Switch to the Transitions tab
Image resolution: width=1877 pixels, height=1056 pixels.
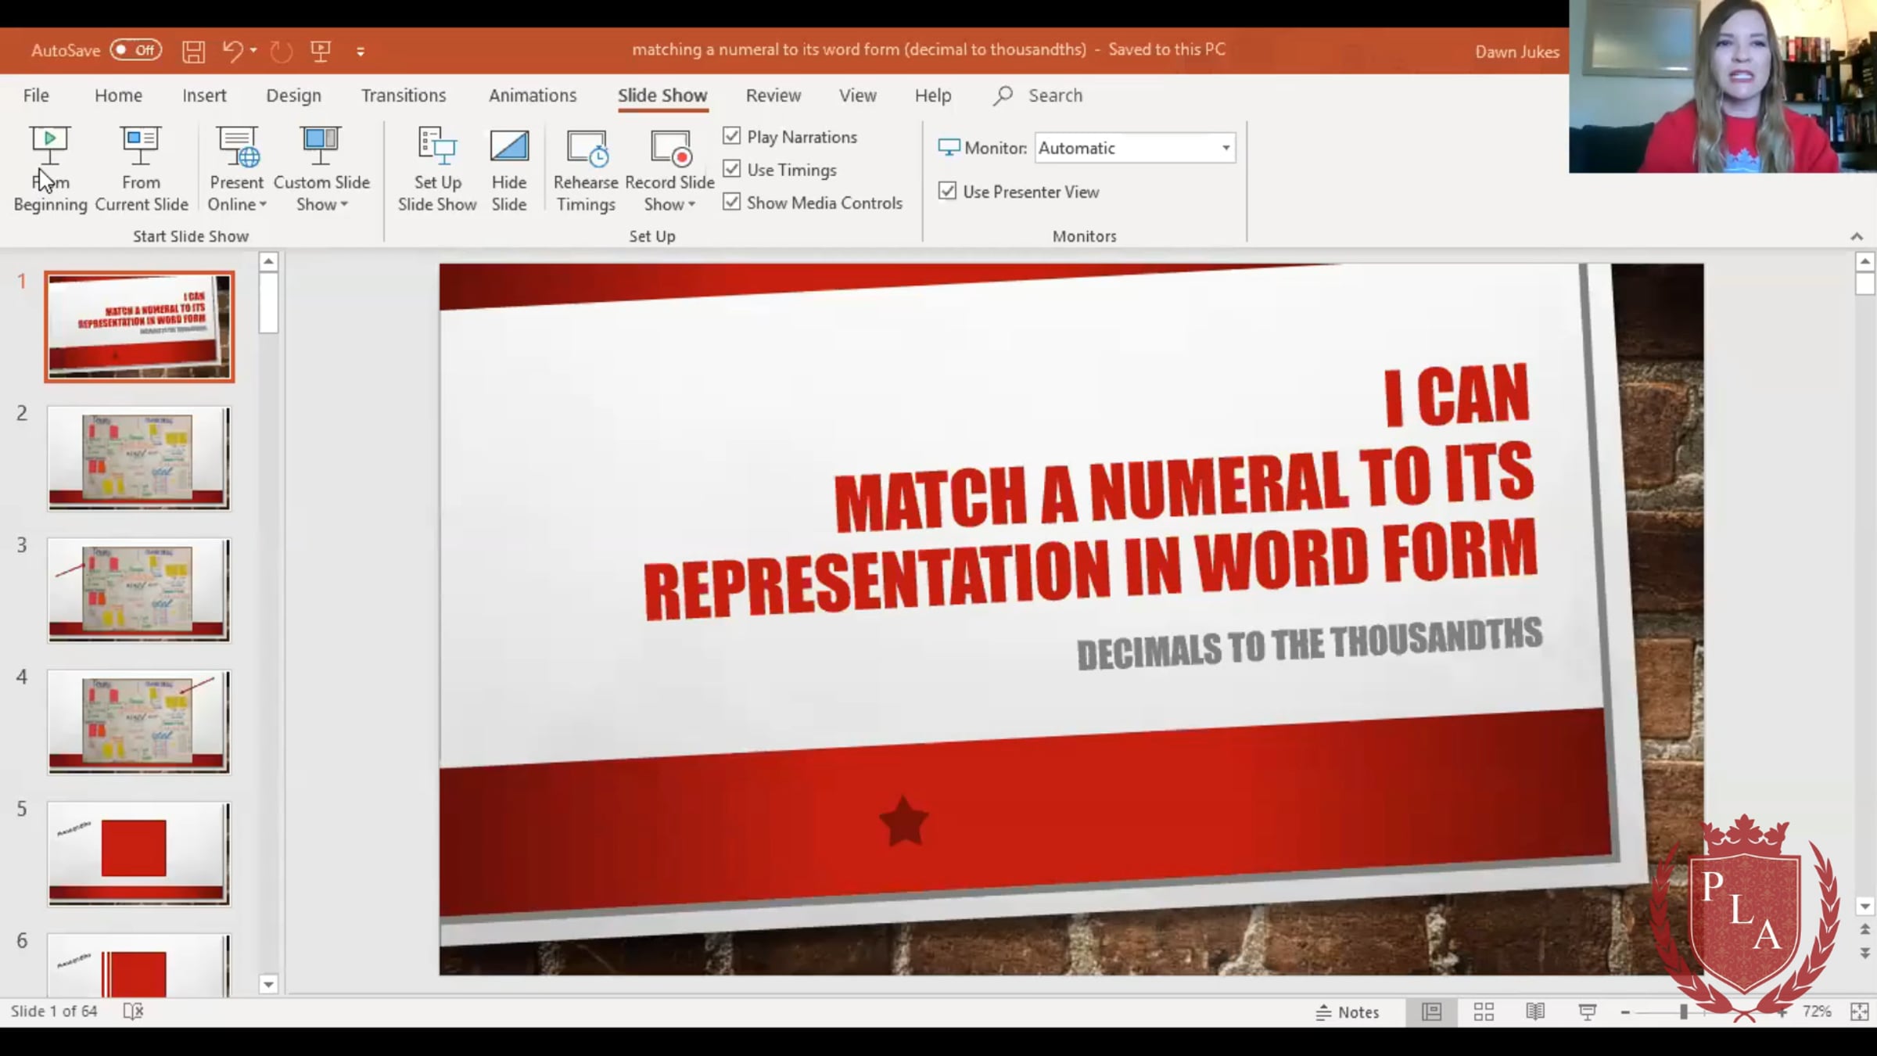click(x=404, y=95)
